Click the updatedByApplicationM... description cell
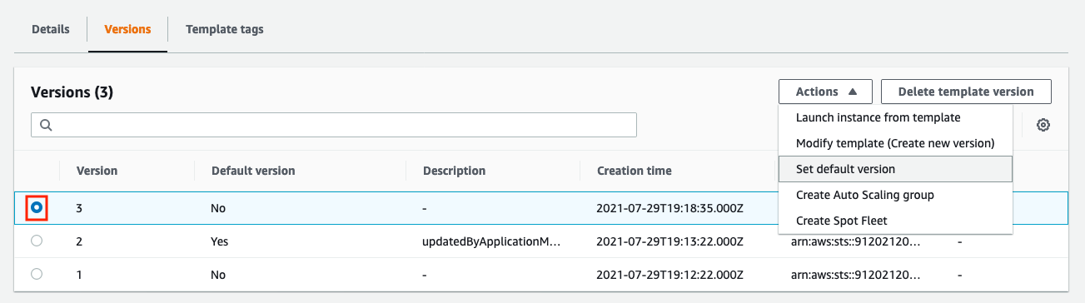This screenshot has height=303, width=1085. 490,241
